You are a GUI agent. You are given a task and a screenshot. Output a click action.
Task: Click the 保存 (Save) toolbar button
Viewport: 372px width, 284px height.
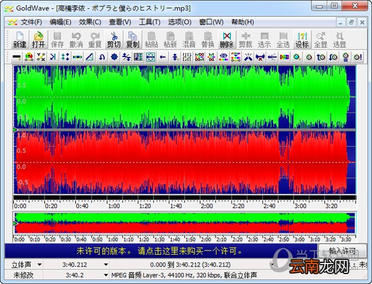57,40
